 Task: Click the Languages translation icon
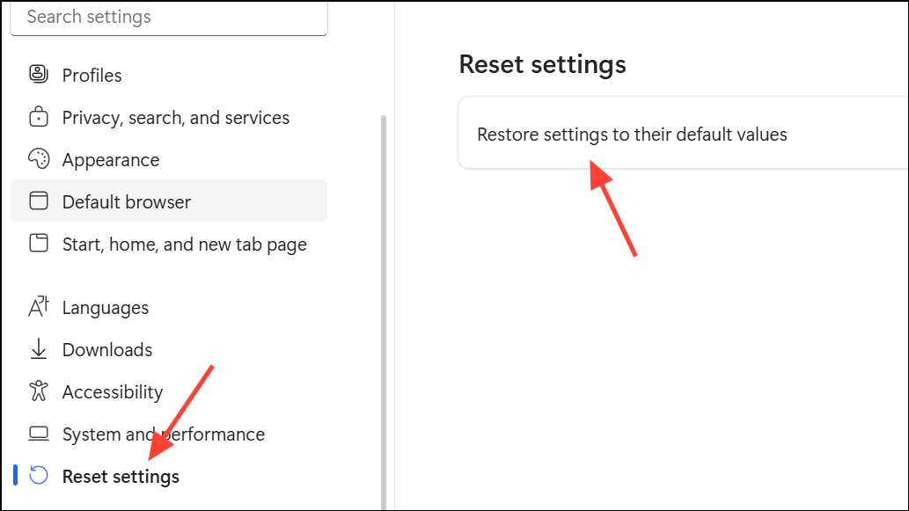40,307
